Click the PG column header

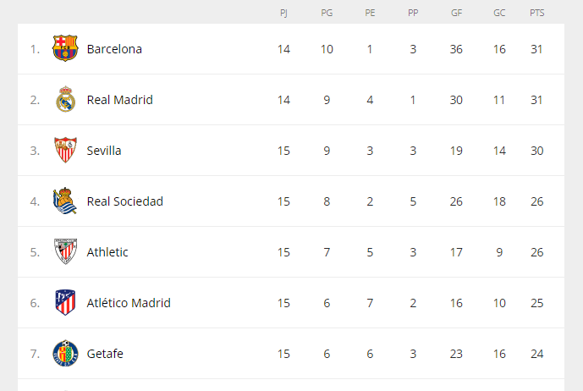tap(327, 13)
